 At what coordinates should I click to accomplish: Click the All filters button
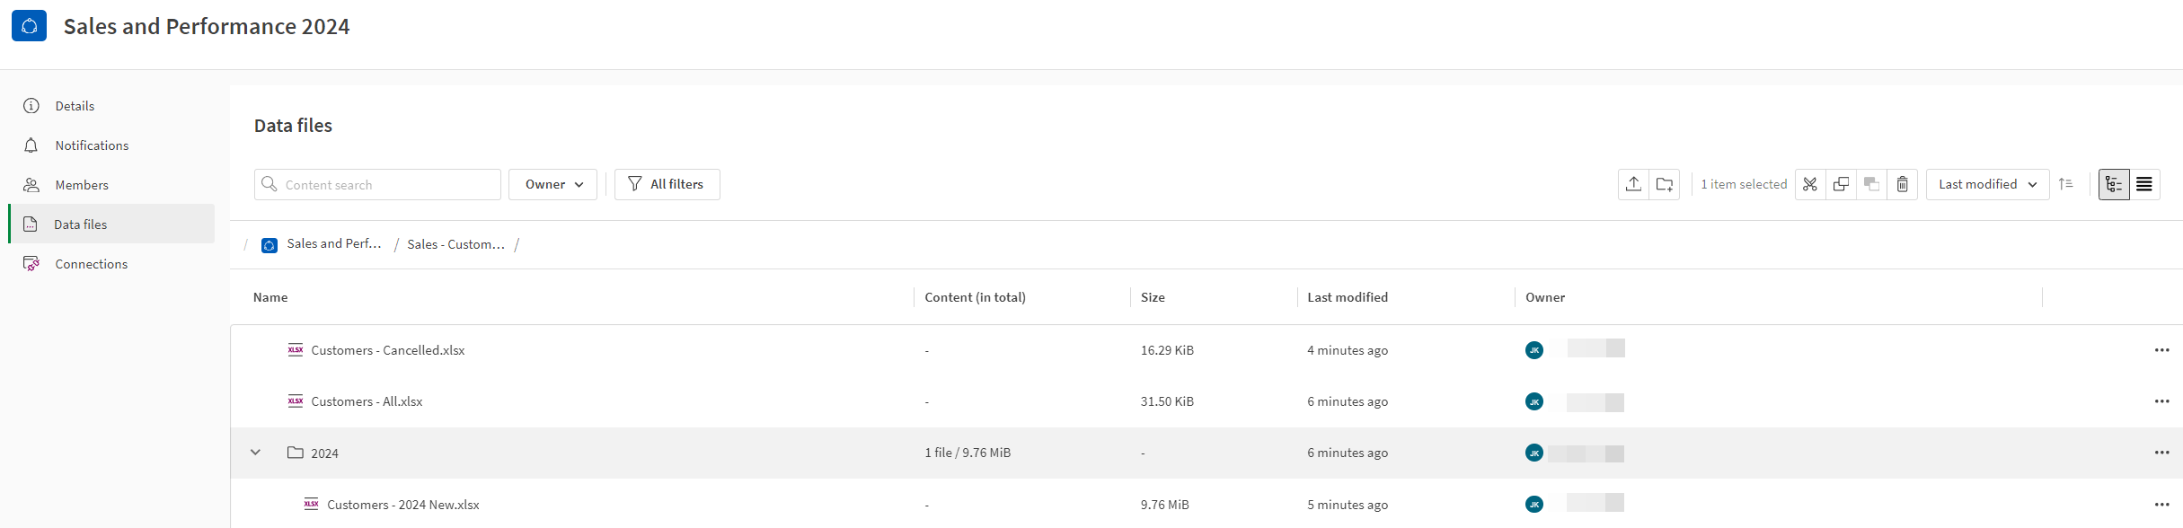(x=667, y=184)
